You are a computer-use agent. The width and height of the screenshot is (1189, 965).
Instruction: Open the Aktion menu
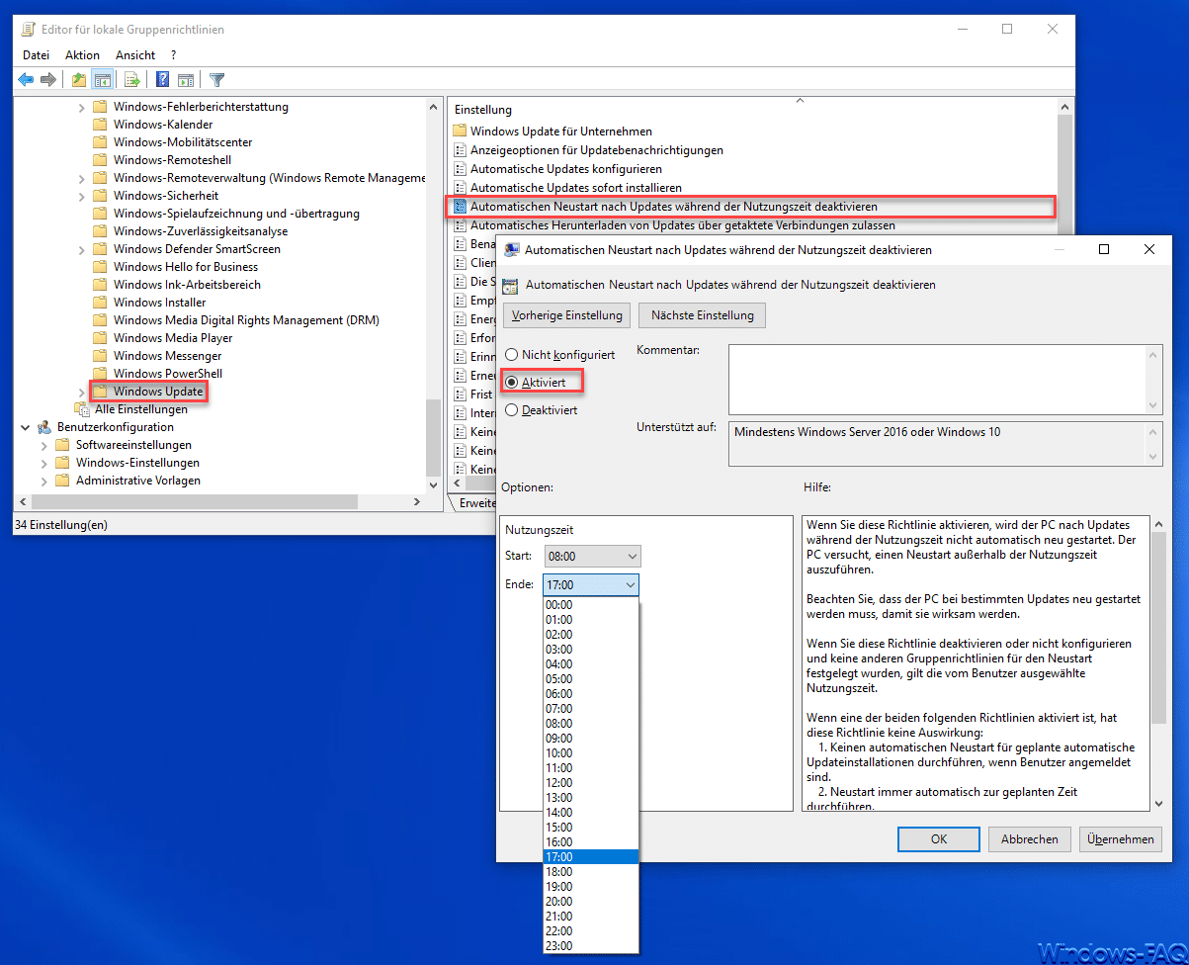tap(83, 55)
